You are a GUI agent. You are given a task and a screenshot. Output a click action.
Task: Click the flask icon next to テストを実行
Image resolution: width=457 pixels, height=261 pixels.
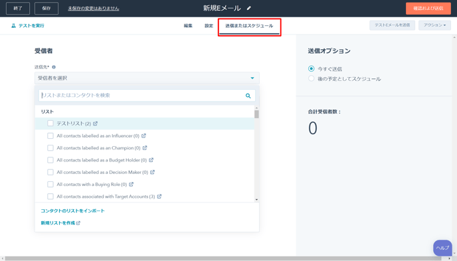click(x=13, y=26)
